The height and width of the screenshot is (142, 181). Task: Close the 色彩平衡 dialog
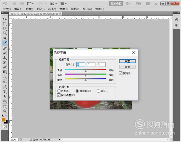point(134,53)
